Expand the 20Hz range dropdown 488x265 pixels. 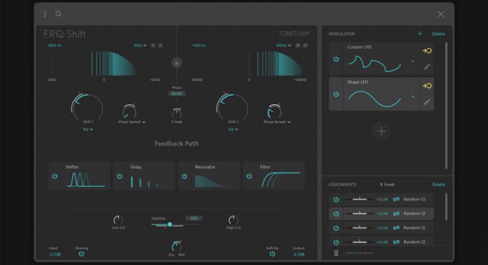pos(139,46)
